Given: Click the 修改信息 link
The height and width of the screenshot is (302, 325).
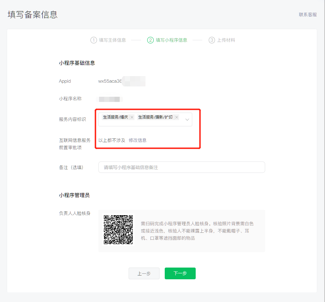Looking at the screenshot, I should 138,140.
